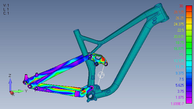The height and width of the screenshot is (109, 194).
Task: Click the Z axis label
Action: [10, 76]
